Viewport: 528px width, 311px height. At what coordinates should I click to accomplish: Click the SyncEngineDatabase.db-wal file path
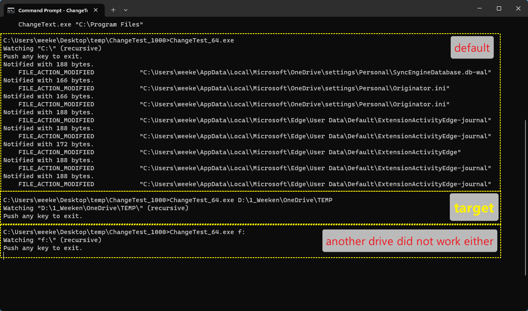tap(315, 72)
